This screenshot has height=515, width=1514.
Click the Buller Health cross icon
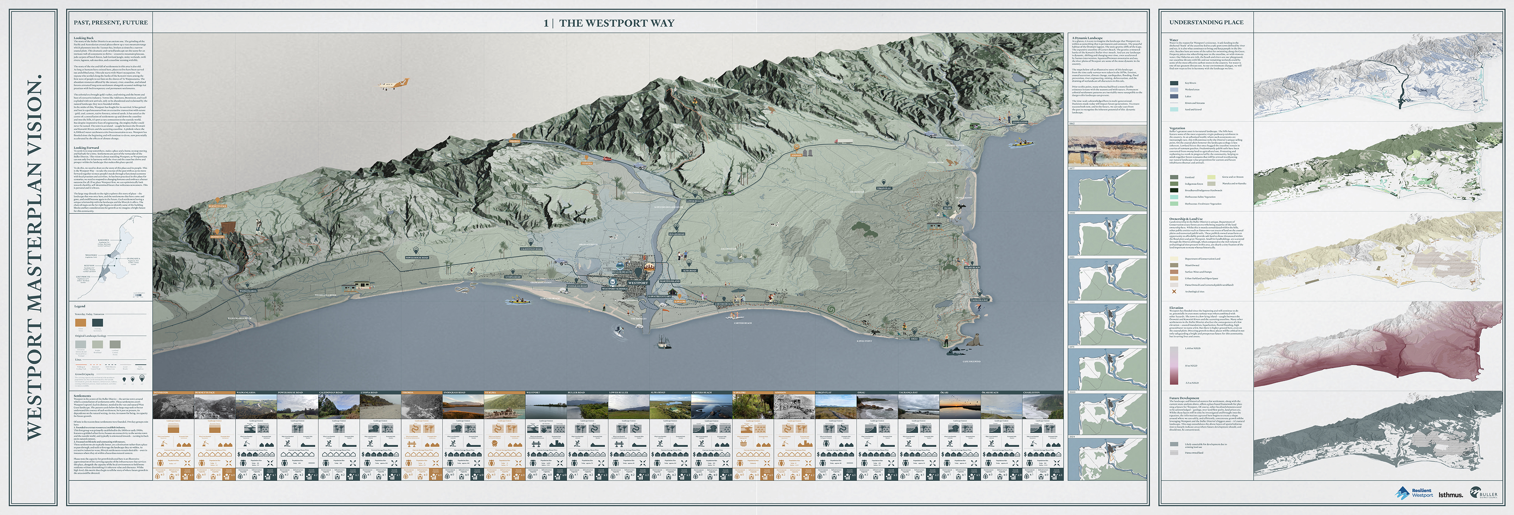[x=620, y=267]
